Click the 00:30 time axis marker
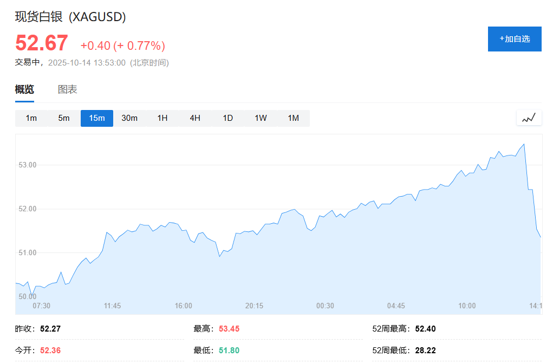Screen dimensions: 553x363 point(325,306)
